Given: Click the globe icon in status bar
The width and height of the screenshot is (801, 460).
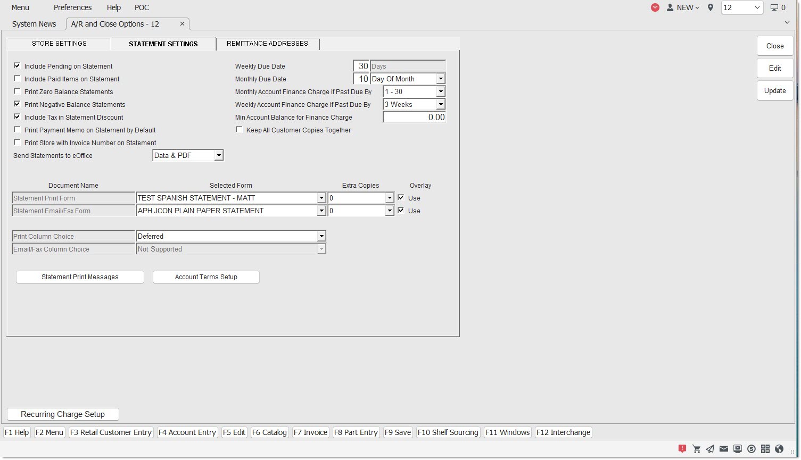Looking at the screenshot, I should point(779,449).
